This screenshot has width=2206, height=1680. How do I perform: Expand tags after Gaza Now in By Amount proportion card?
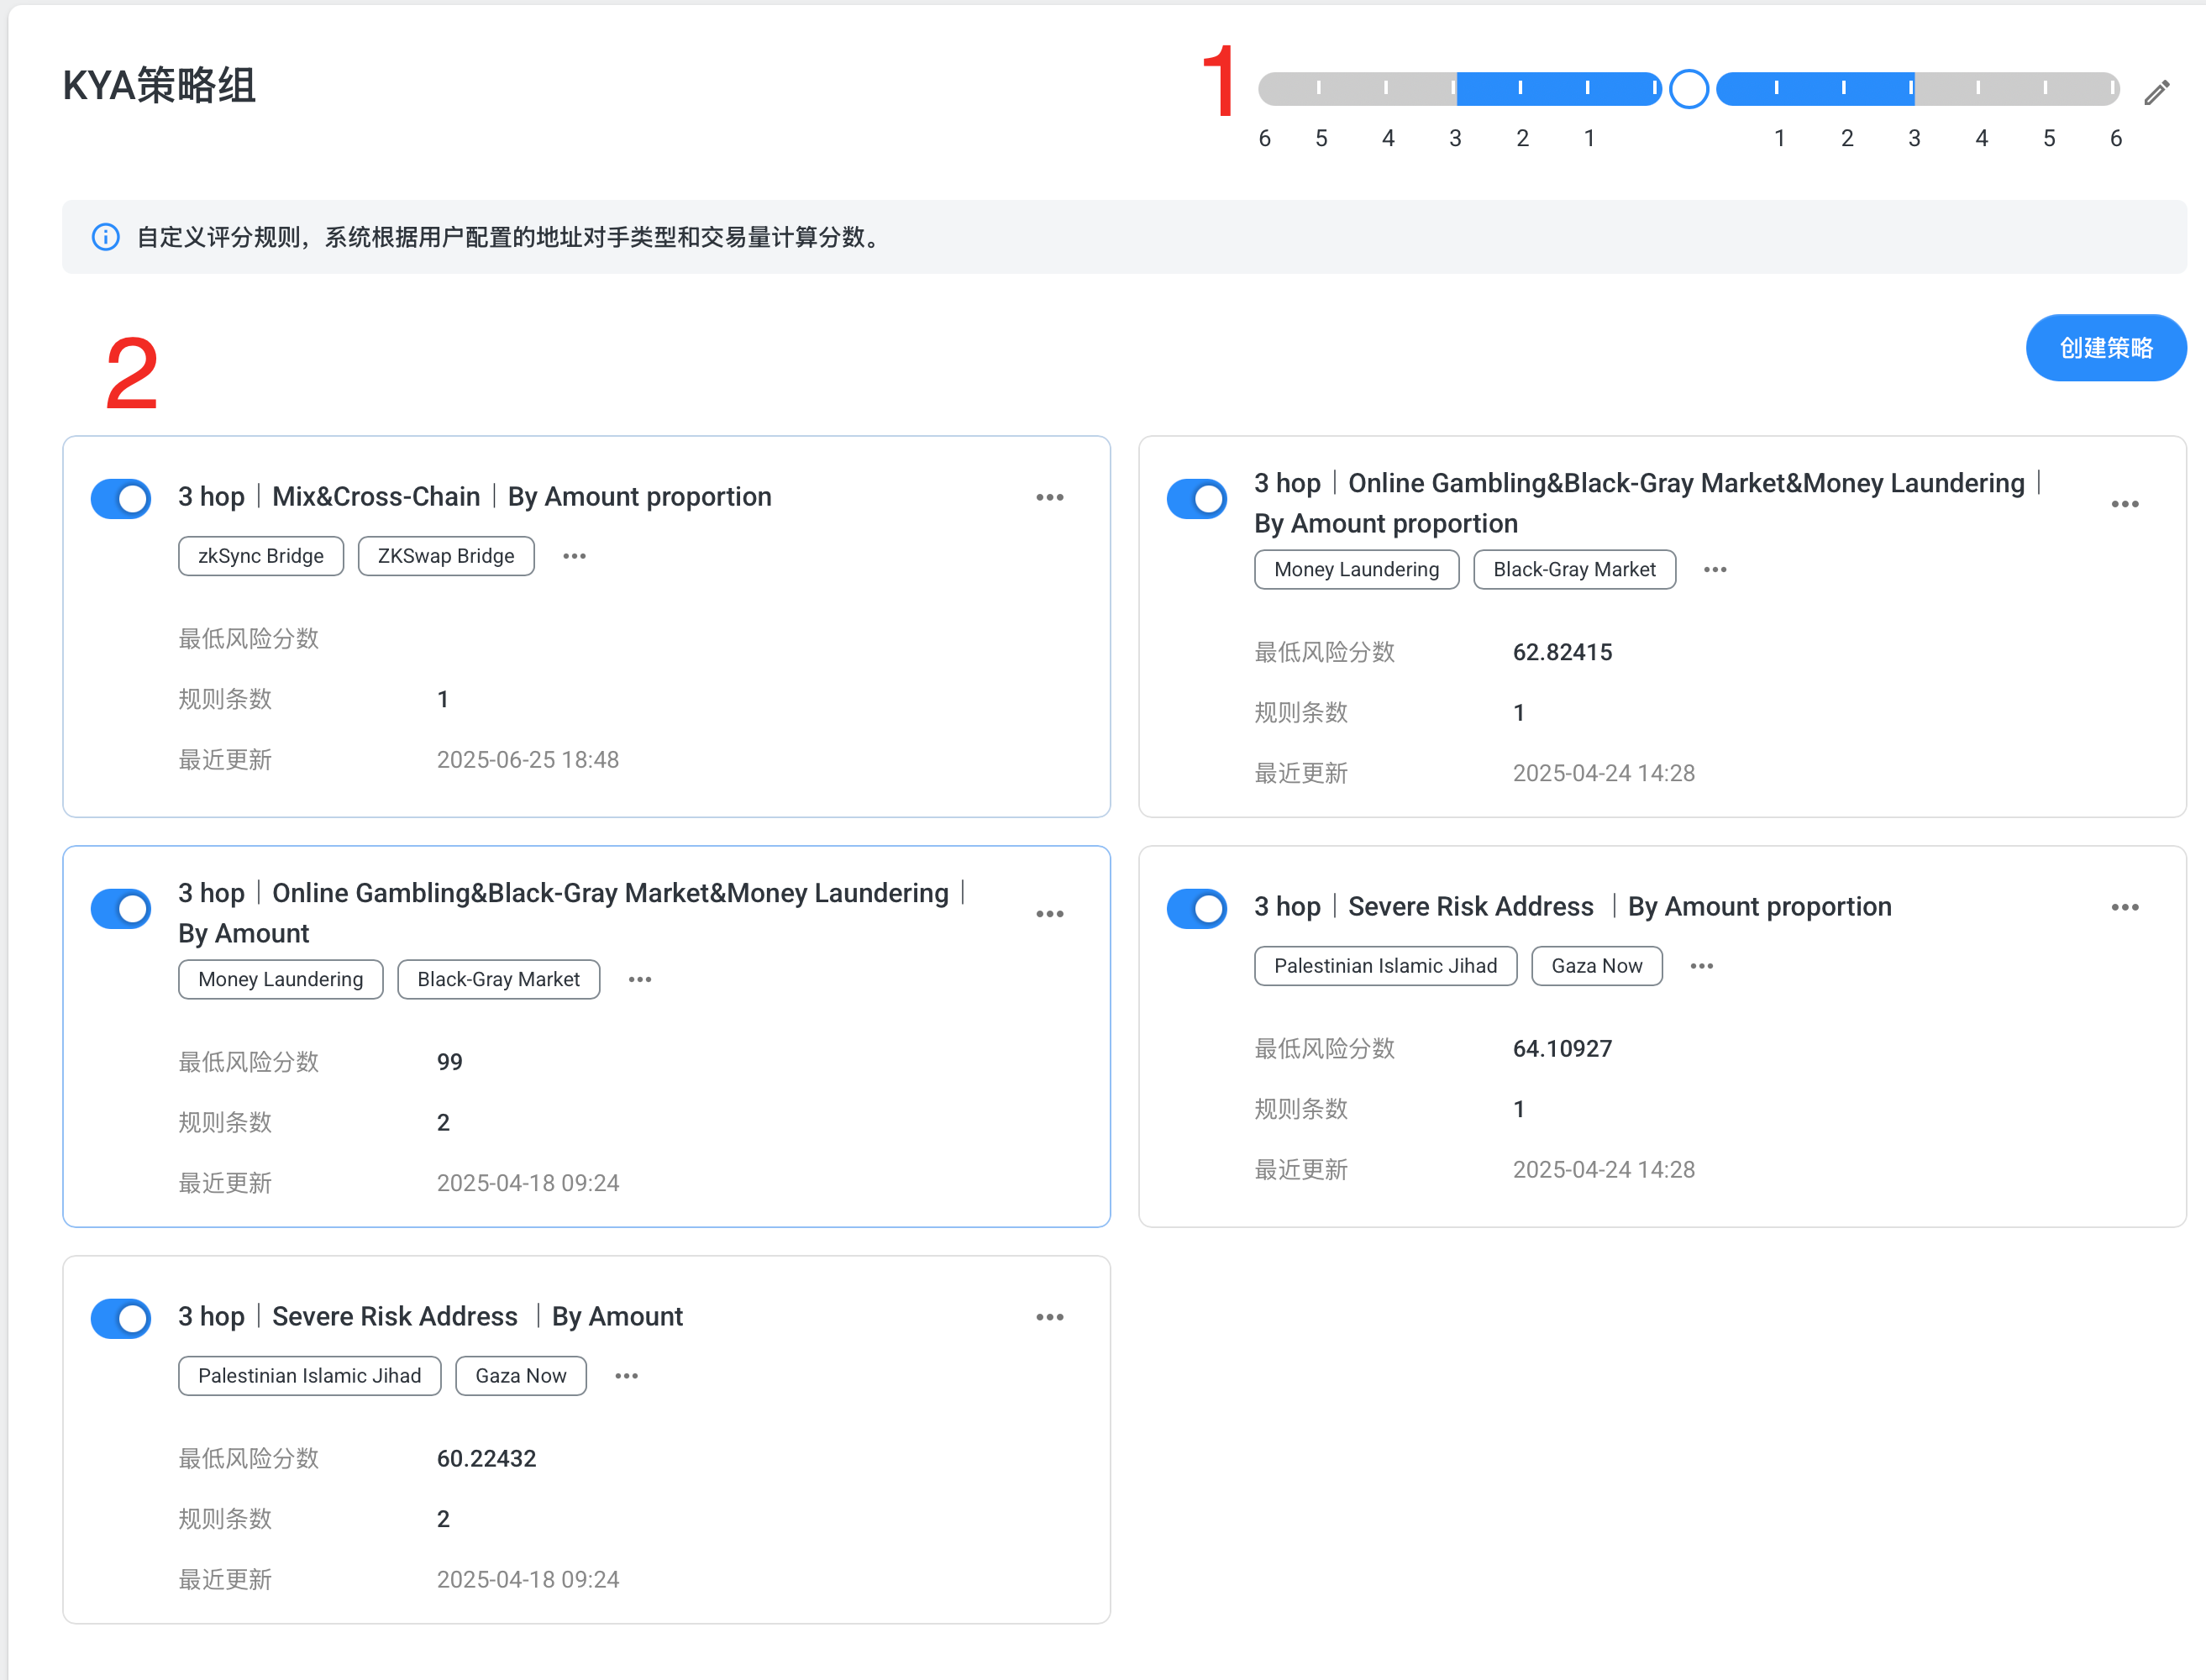point(1701,966)
